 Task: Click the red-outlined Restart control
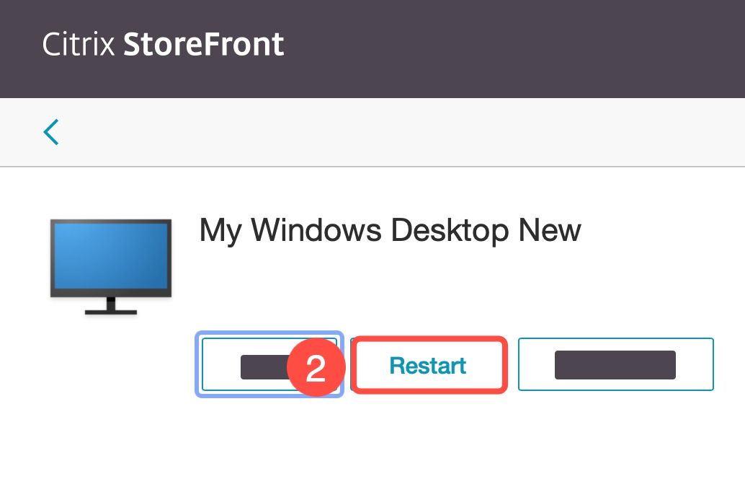click(428, 366)
